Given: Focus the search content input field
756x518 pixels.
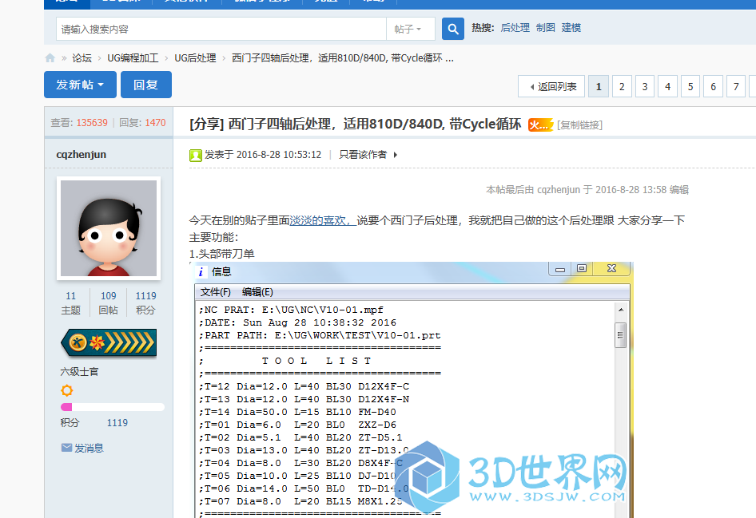Looking at the screenshot, I should coord(221,29).
